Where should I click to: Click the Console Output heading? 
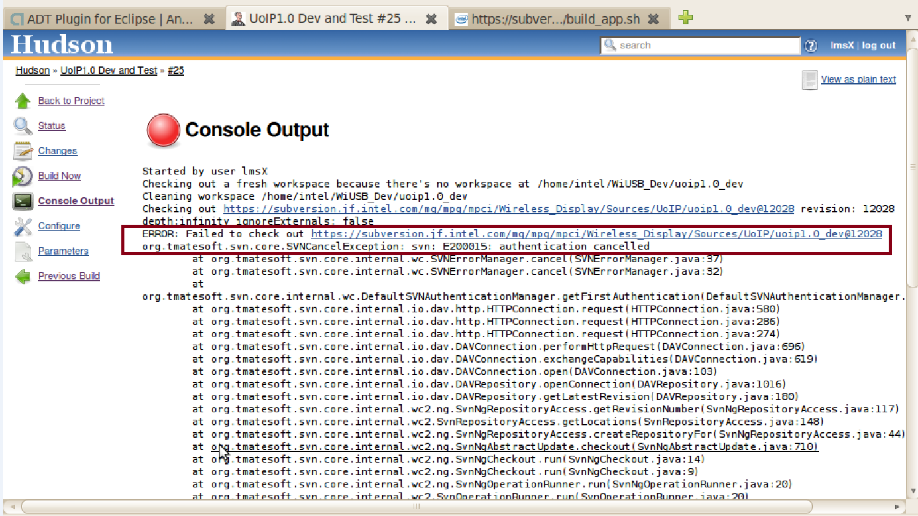click(257, 130)
